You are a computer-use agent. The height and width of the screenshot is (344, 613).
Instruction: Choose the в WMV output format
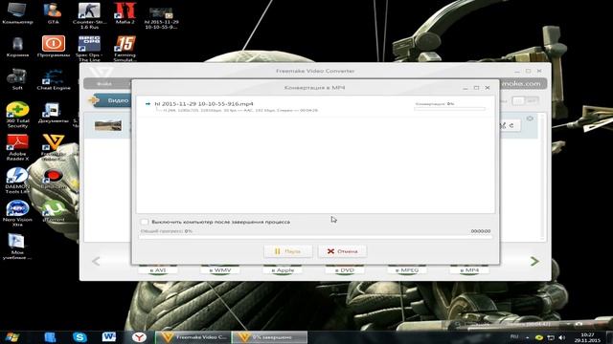tap(219, 269)
